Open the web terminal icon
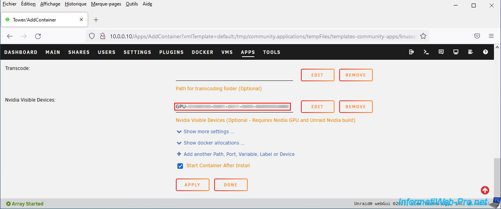The image size is (501, 209). tap(426, 52)
